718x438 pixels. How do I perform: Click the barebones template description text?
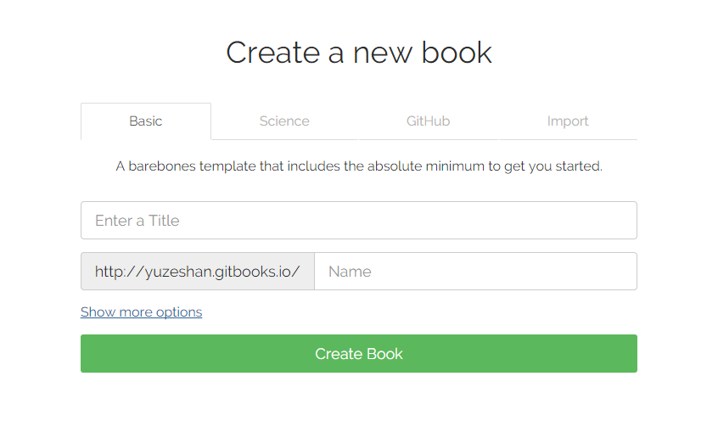tap(359, 166)
